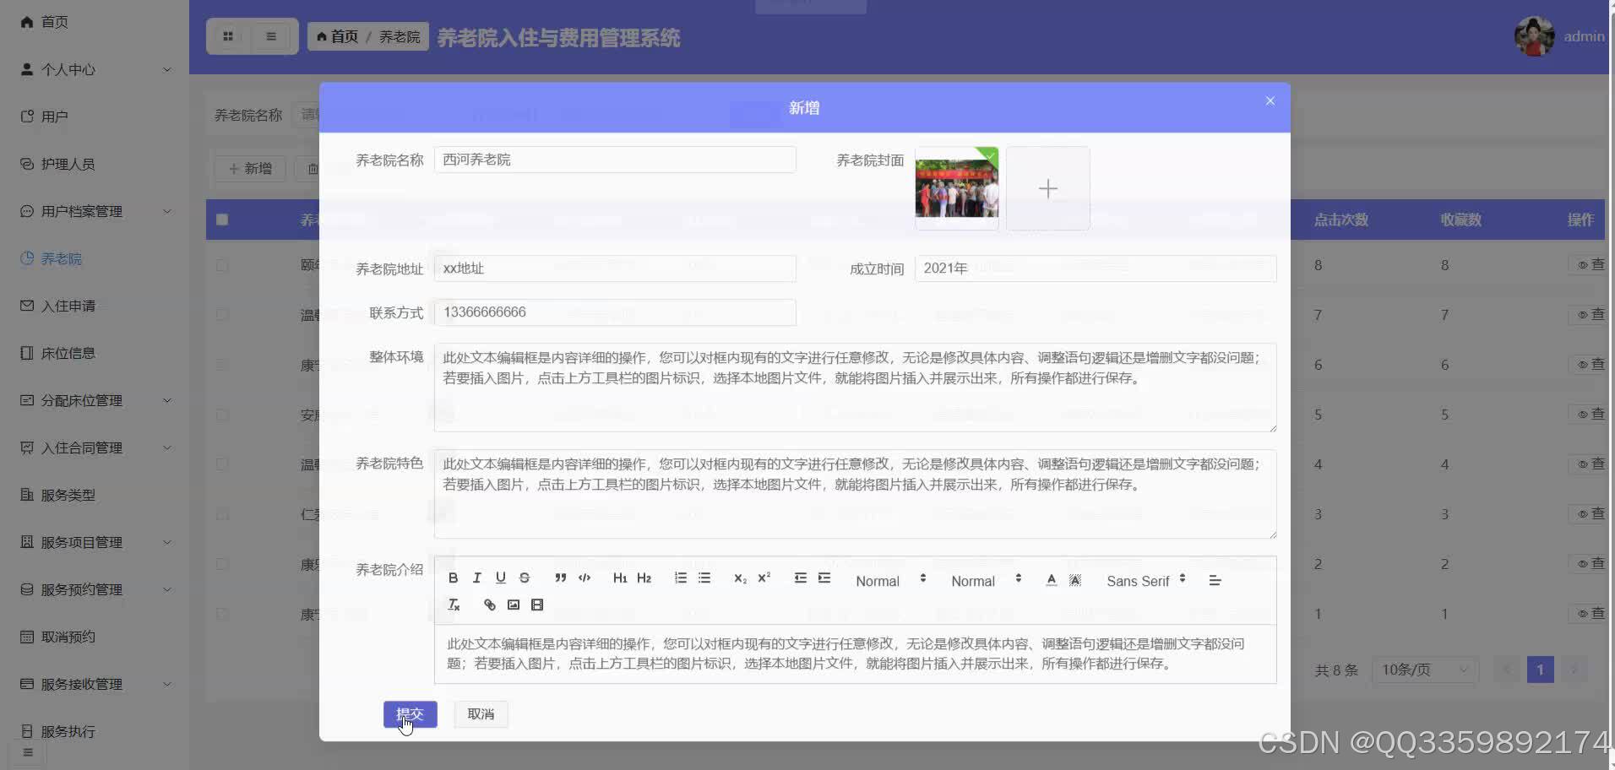Insert a video with the film icon

[537, 605]
